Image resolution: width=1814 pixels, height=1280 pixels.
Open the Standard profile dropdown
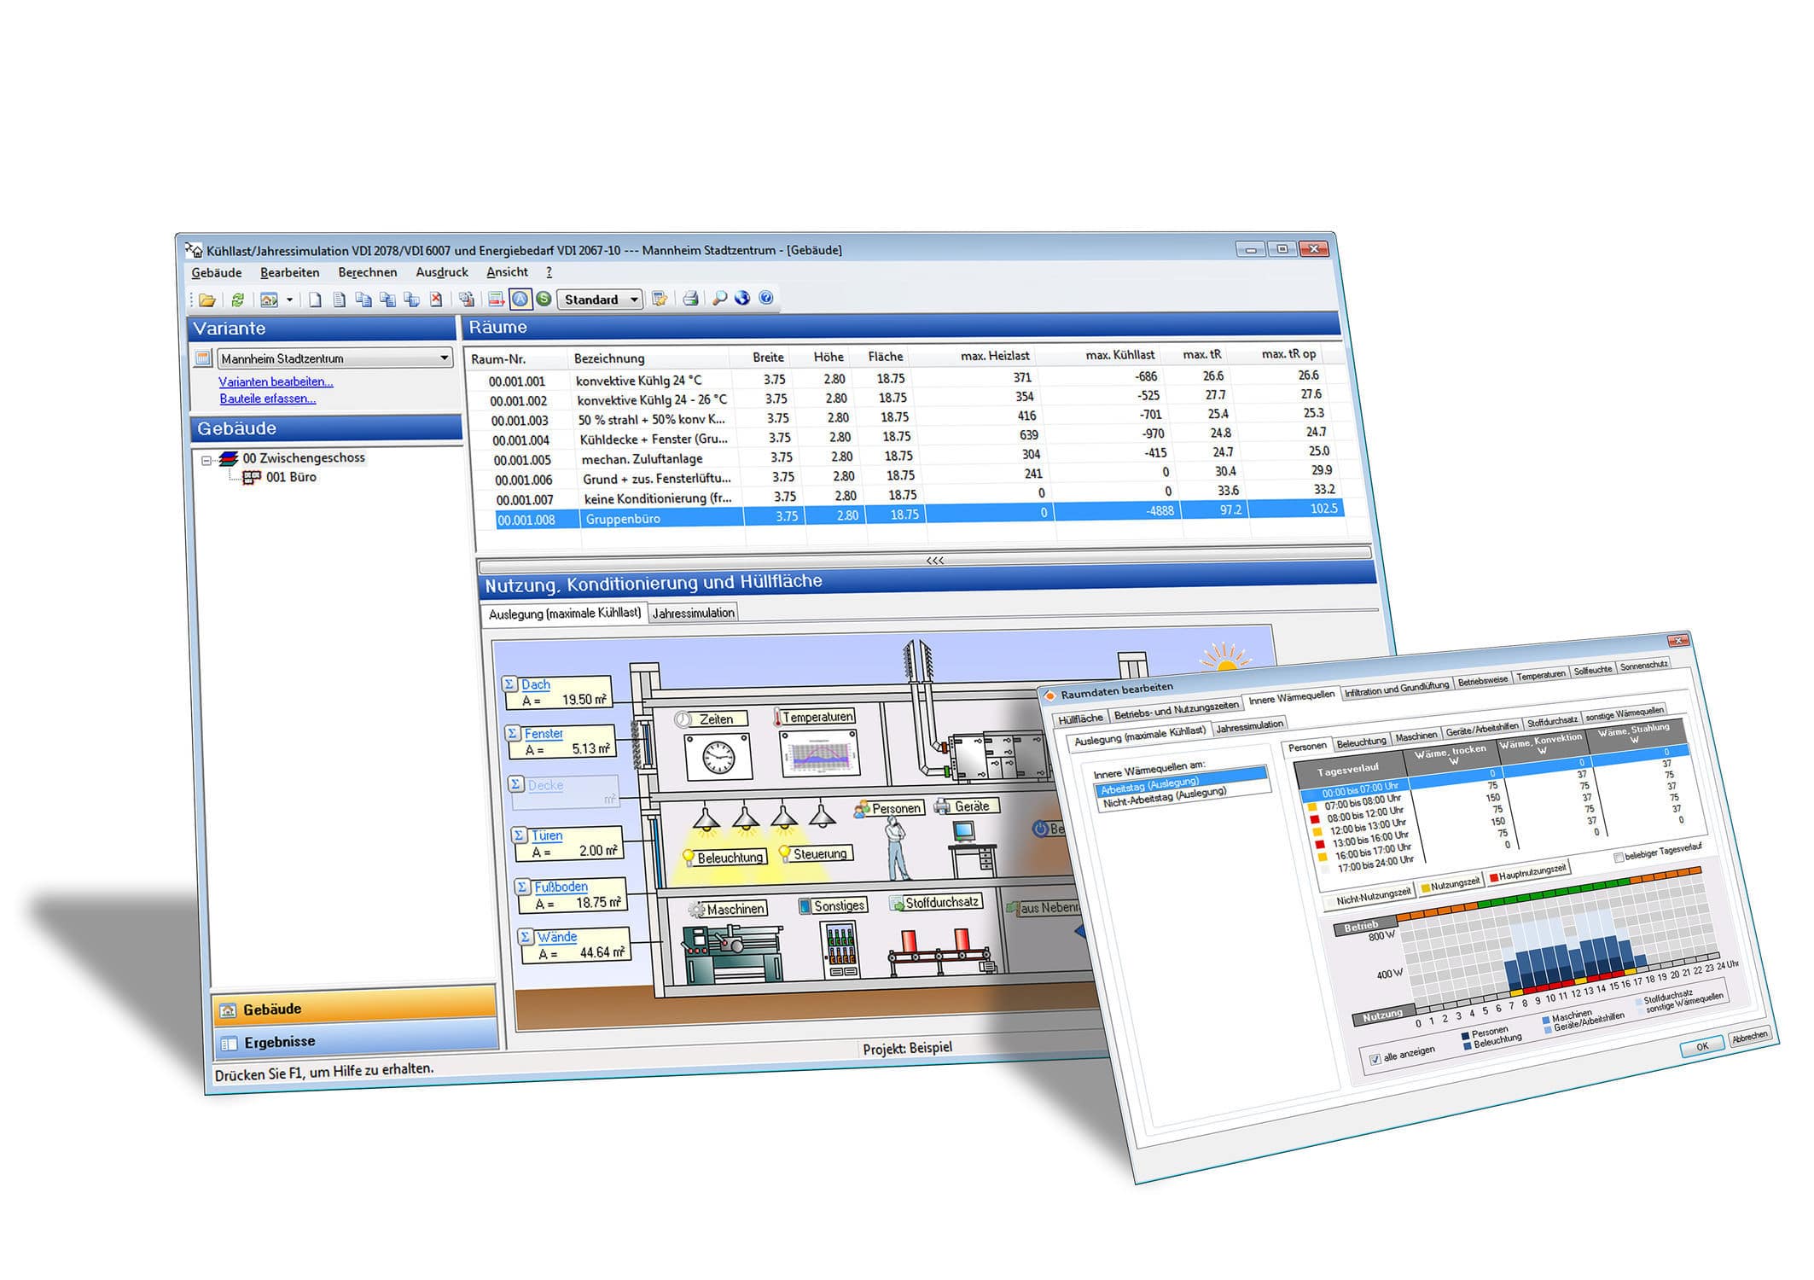(636, 300)
